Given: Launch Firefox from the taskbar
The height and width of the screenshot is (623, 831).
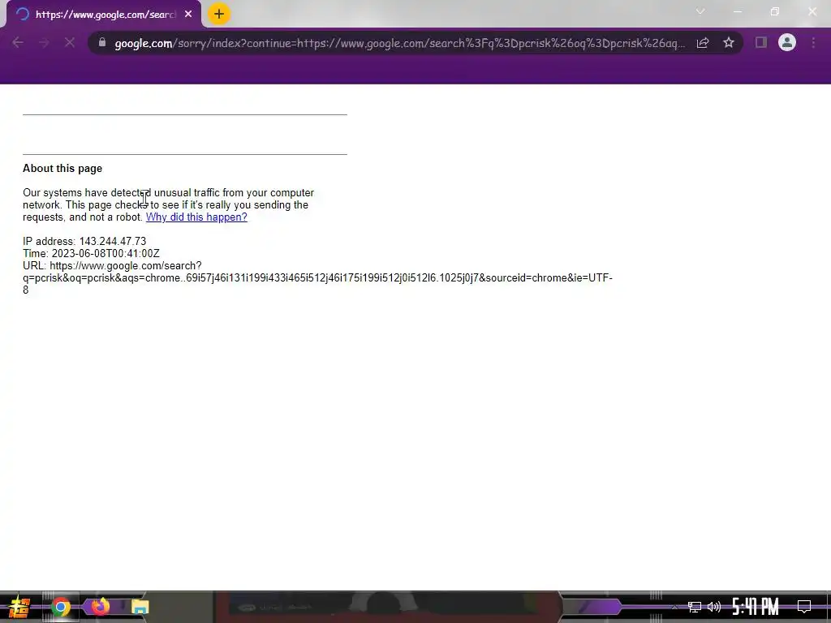Looking at the screenshot, I should click(x=100, y=607).
